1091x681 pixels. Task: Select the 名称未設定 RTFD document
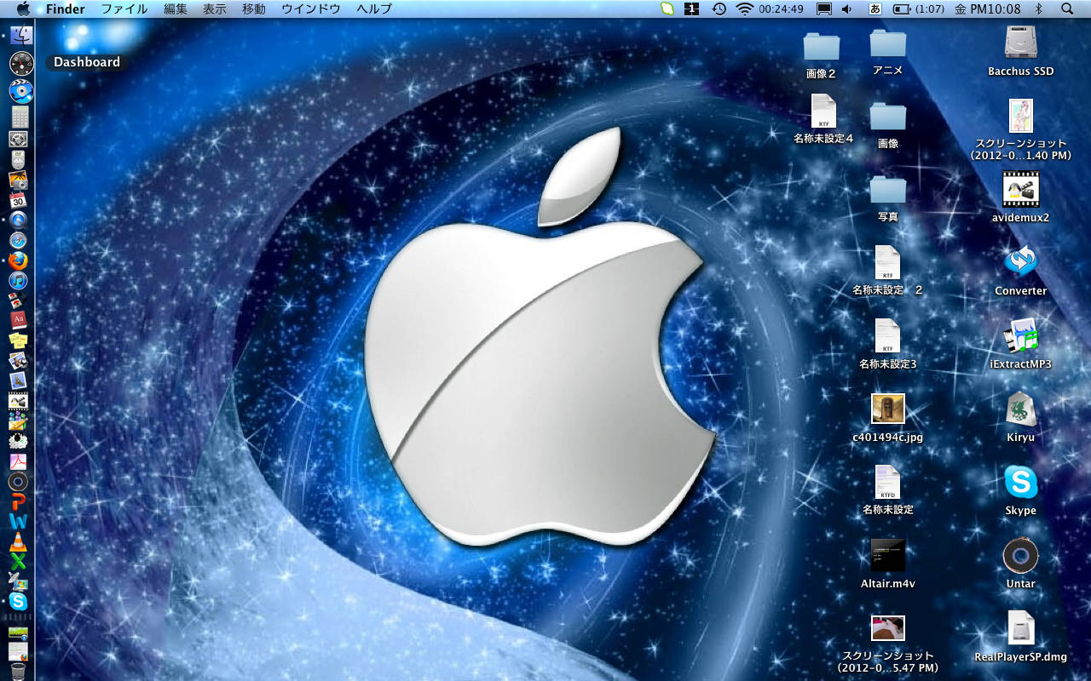pyautogui.click(x=887, y=482)
